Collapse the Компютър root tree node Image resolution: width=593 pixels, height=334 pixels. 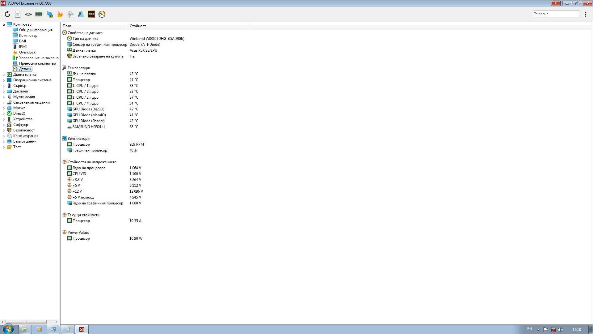click(4, 24)
